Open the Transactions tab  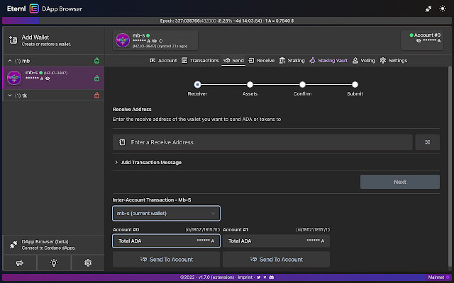(200, 60)
